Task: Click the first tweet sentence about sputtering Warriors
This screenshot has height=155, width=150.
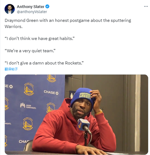Action: point(68,23)
